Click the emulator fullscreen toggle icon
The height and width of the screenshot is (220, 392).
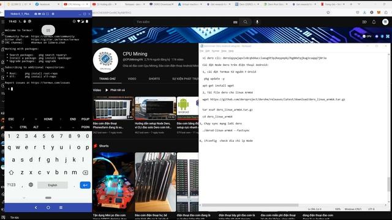click(48, 14)
